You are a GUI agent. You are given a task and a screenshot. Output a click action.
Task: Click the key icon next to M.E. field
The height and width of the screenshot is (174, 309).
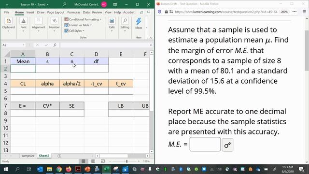pos(227,145)
